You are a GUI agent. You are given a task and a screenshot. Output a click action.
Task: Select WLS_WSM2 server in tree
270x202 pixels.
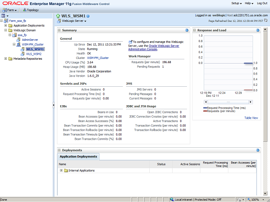point(33,54)
